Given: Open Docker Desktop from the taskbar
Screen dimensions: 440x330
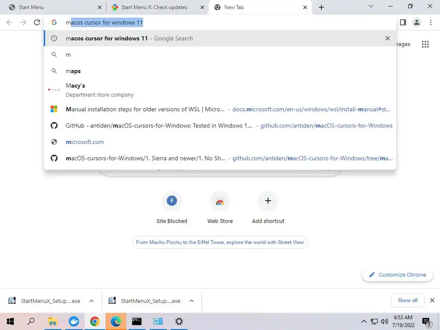Looking at the screenshot, I should click(x=74, y=321).
